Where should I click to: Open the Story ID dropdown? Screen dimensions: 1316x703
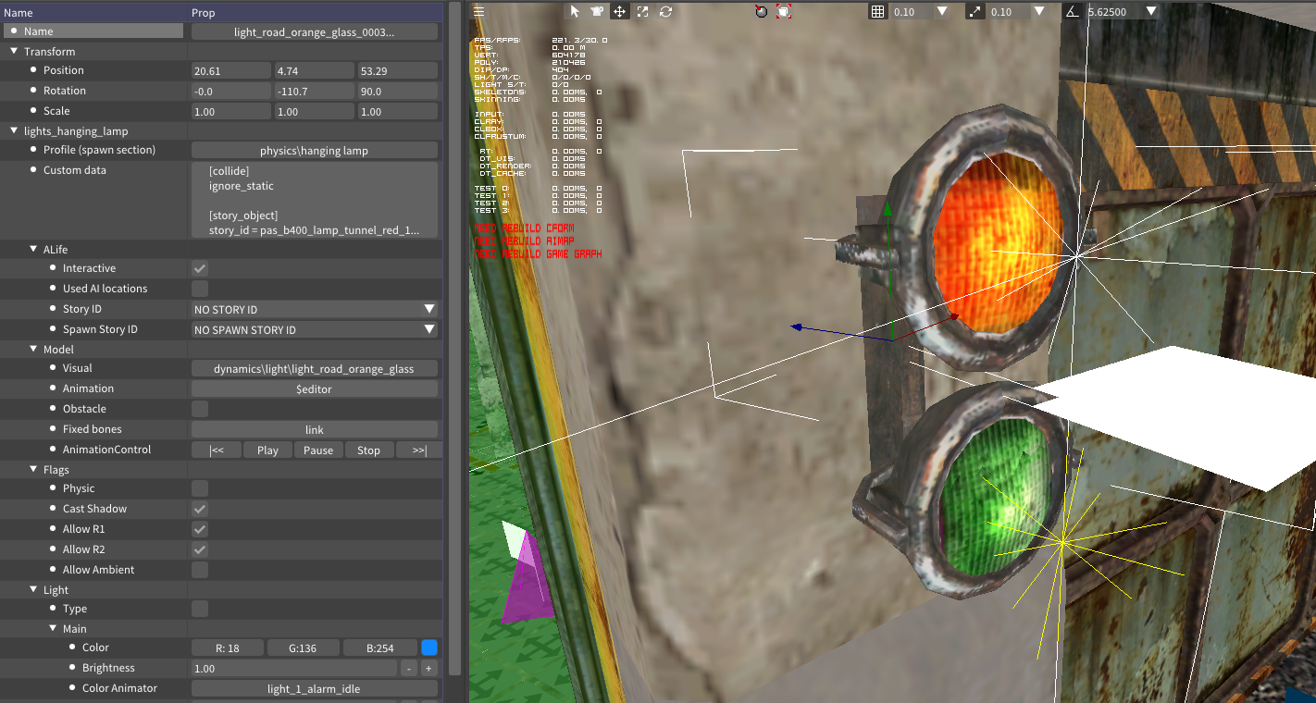tap(314, 309)
